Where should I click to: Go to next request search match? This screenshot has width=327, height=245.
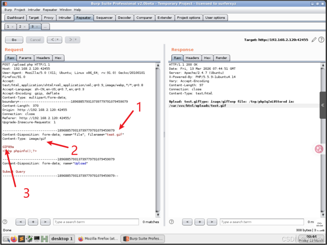45,222
